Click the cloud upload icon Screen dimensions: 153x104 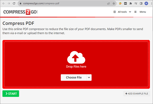pos(76,57)
